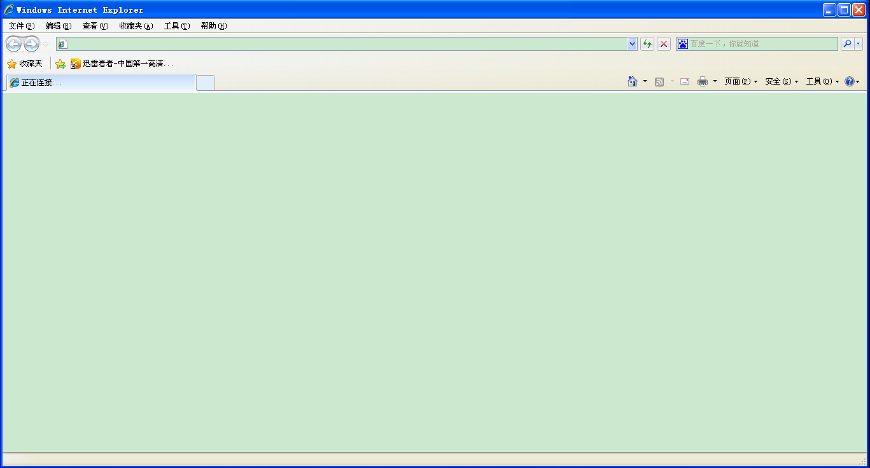The image size is (870, 468).
Task: Click the Print icon
Action: click(703, 81)
